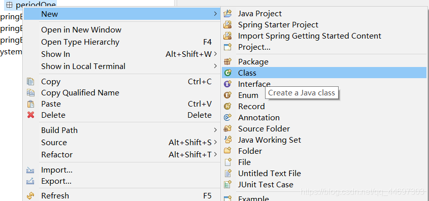Image resolution: width=429 pixels, height=201 pixels.
Task: Select the periodOne package name
Action: tap(36, 5)
